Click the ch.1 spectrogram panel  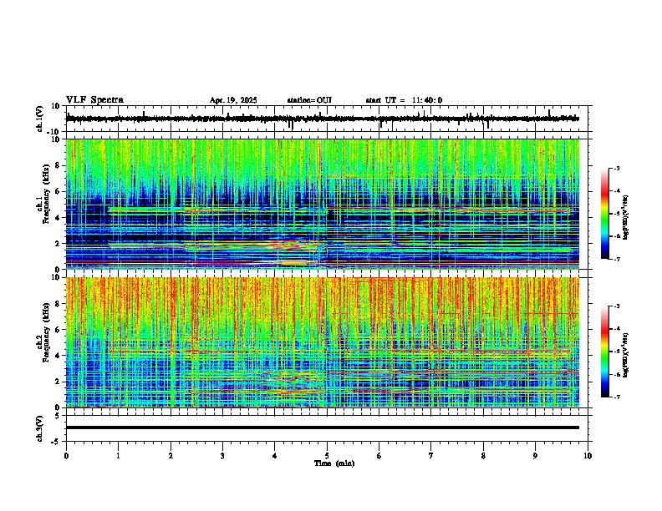(x=323, y=204)
